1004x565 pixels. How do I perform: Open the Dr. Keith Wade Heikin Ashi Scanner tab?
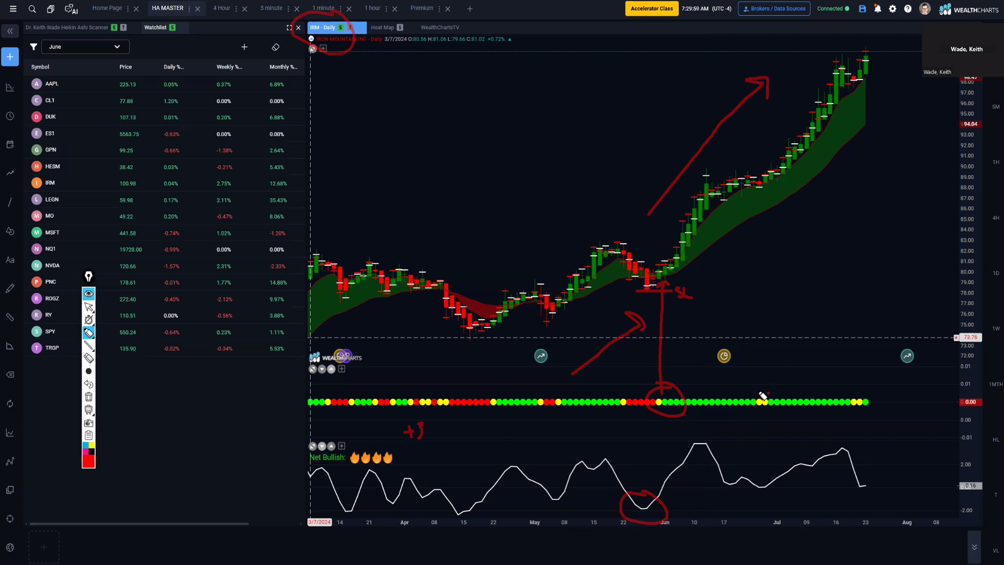[67, 28]
